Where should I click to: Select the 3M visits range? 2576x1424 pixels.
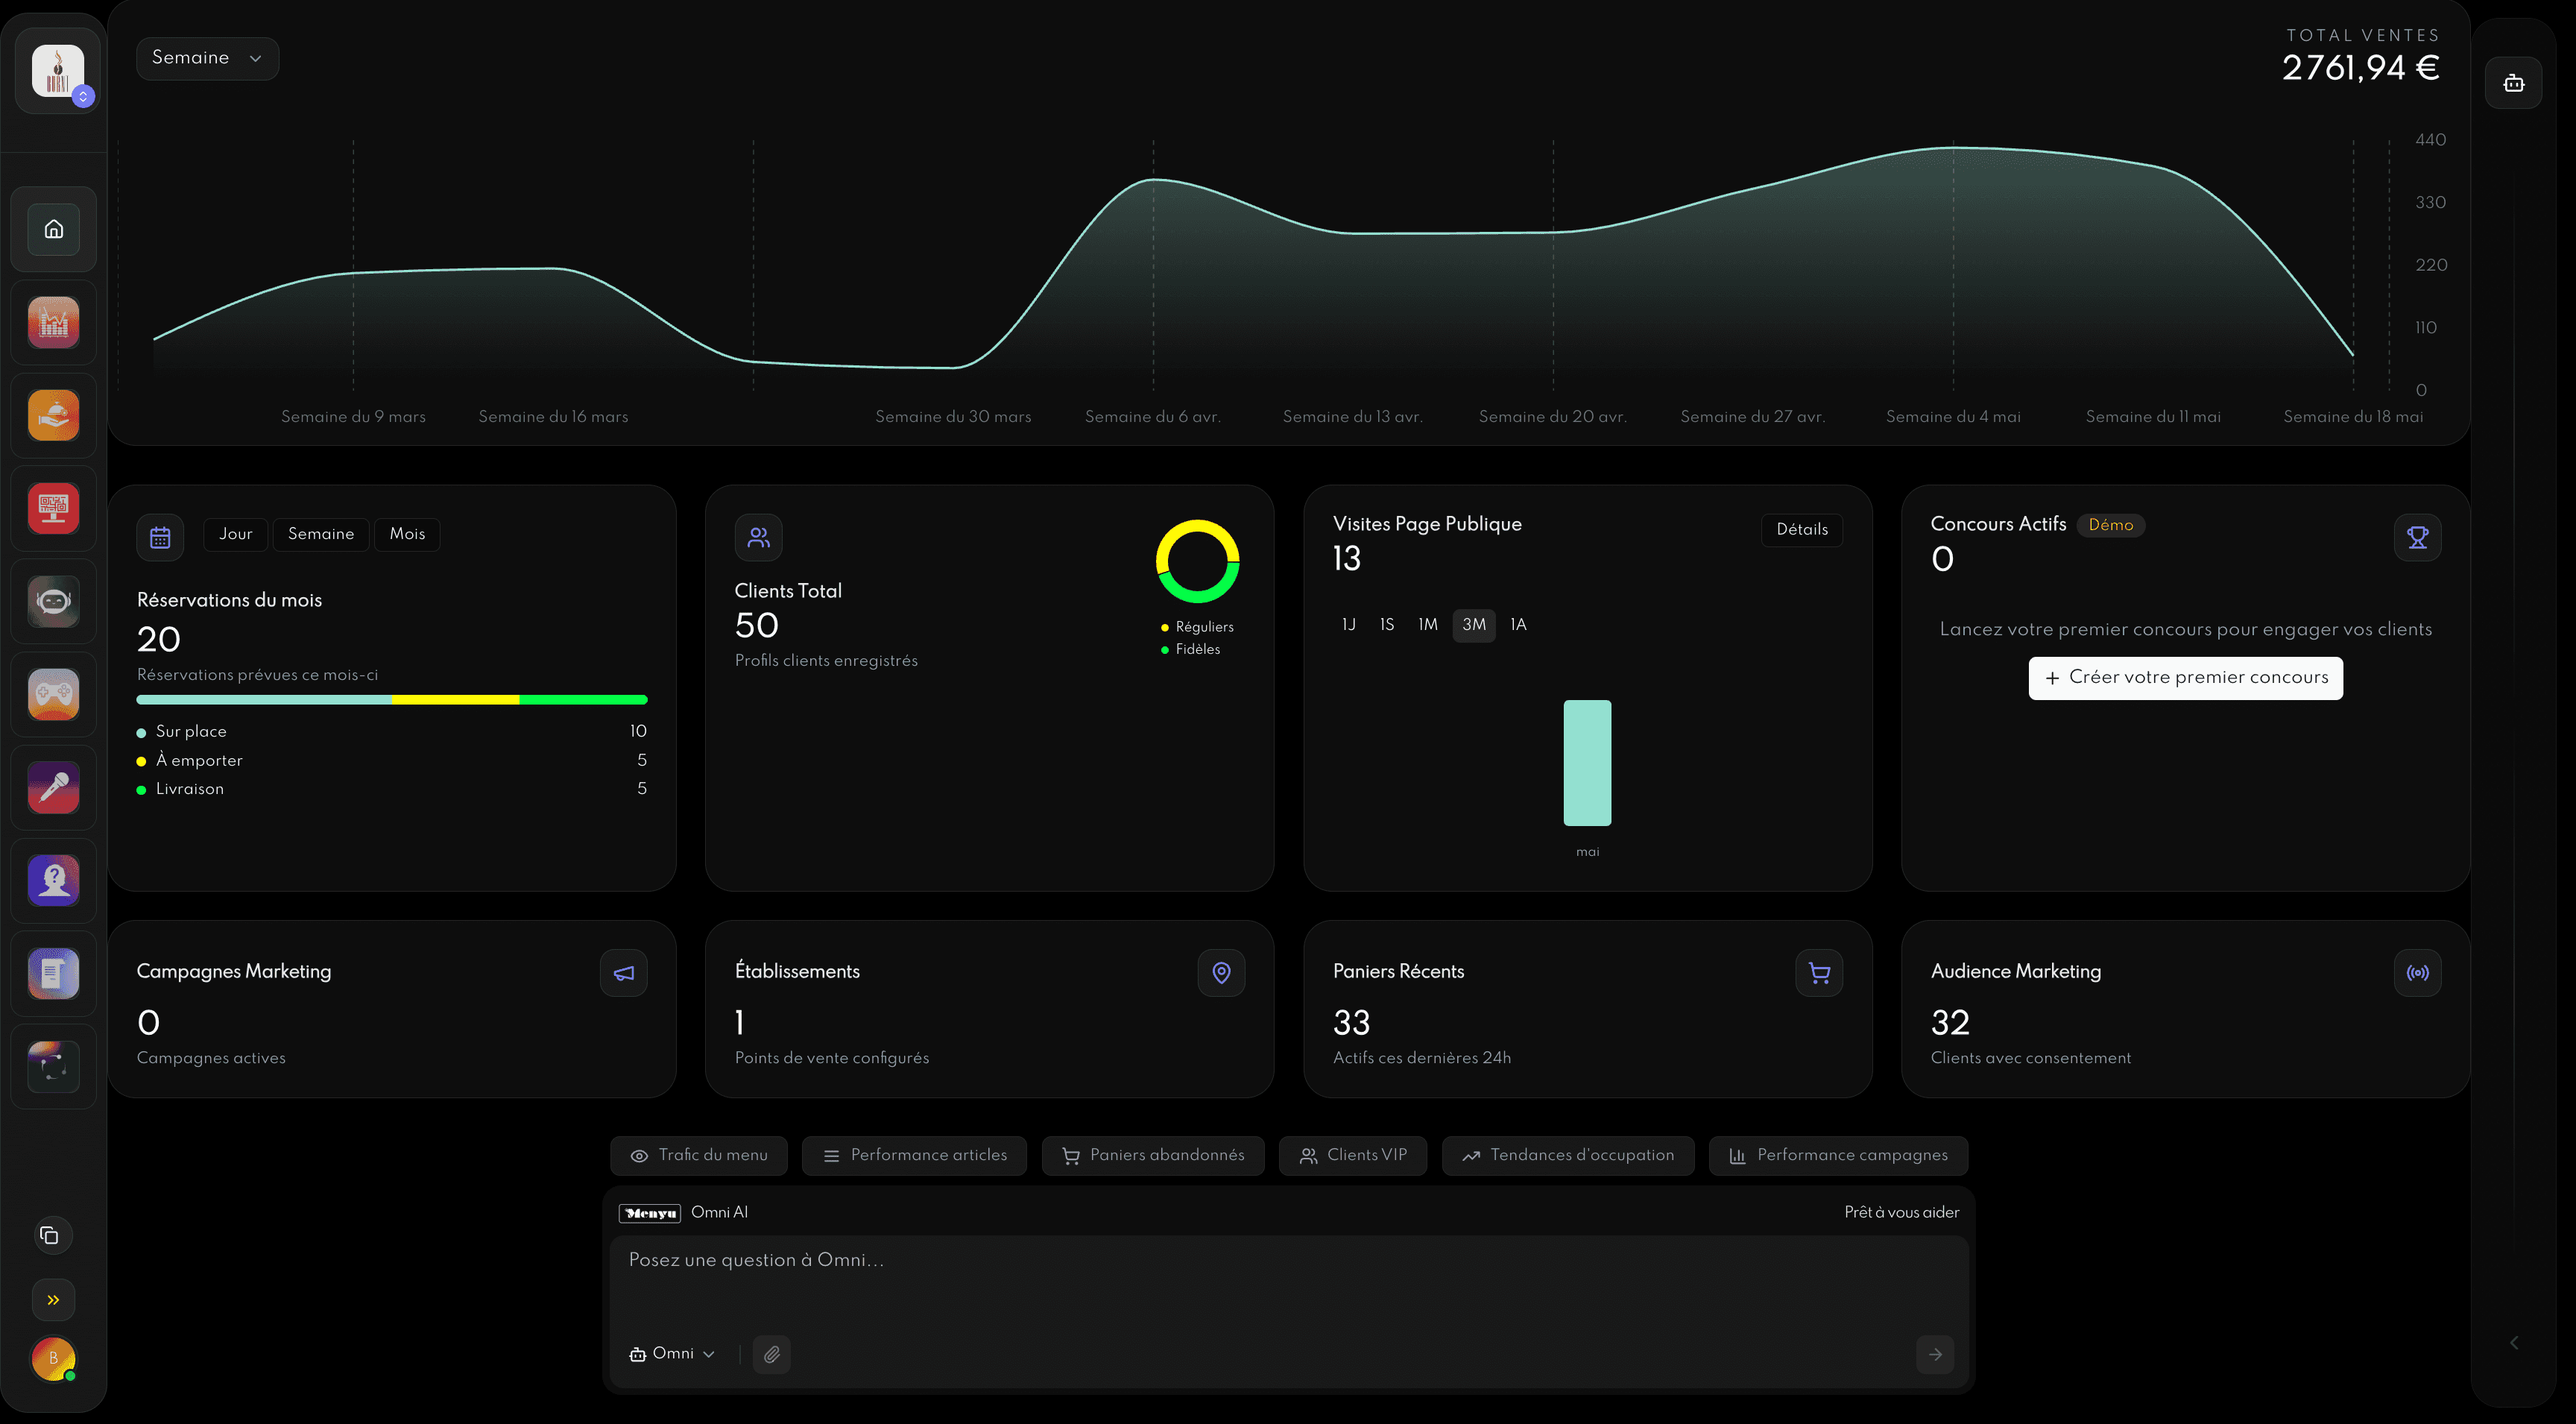[x=1474, y=625]
